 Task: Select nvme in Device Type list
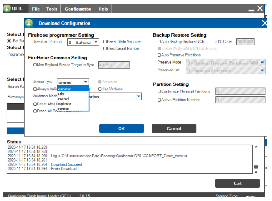coord(73,109)
